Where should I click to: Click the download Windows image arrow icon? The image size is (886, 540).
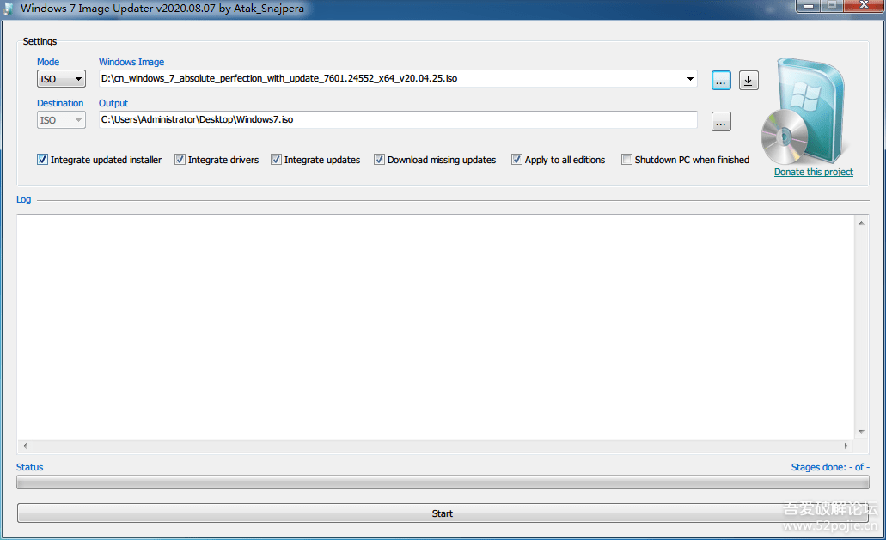tap(749, 80)
